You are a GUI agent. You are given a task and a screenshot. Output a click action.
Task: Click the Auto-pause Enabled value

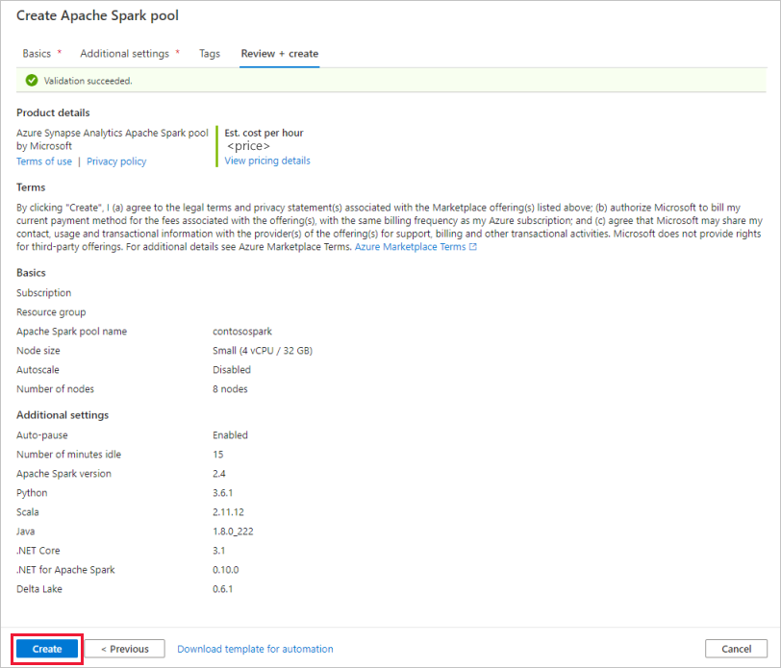pos(229,434)
